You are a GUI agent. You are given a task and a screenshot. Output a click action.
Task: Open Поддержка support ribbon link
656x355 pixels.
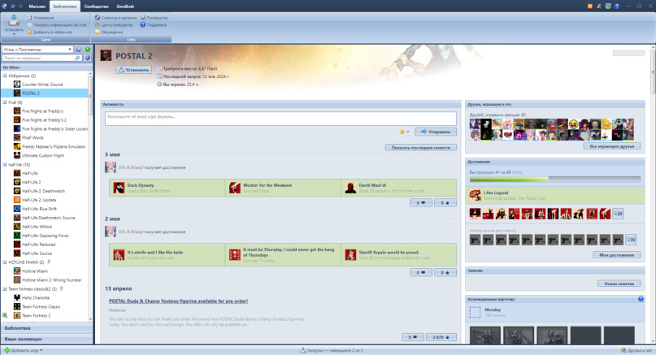pos(153,25)
